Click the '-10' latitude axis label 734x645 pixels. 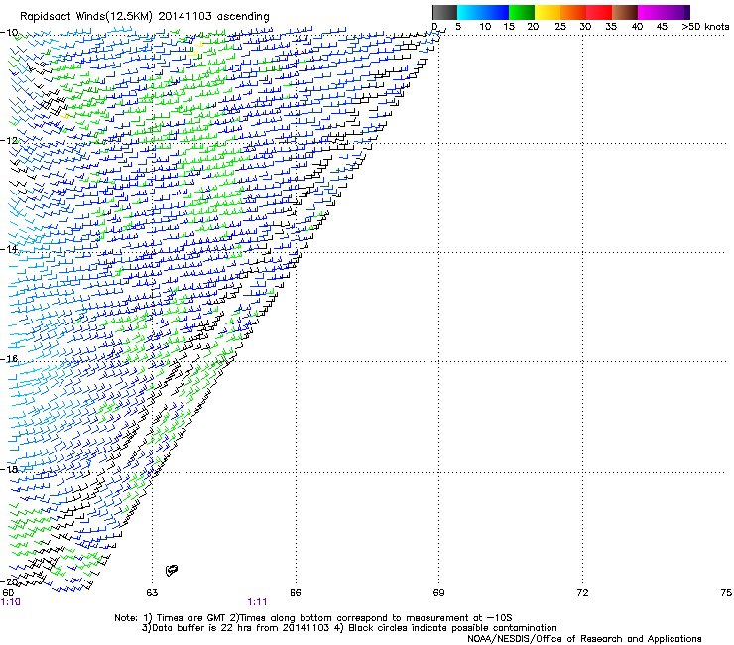click(x=9, y=33)
